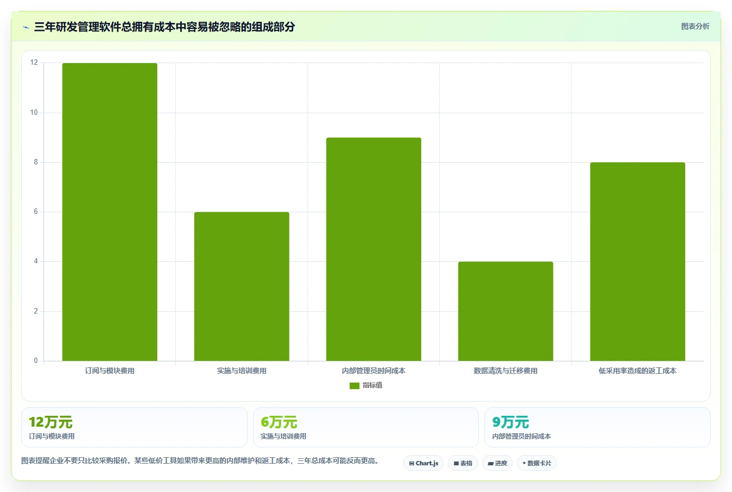Screen dimensions: 732x492
Task: Select the 数据卡片 tag chip
Action: click(537, 463)
